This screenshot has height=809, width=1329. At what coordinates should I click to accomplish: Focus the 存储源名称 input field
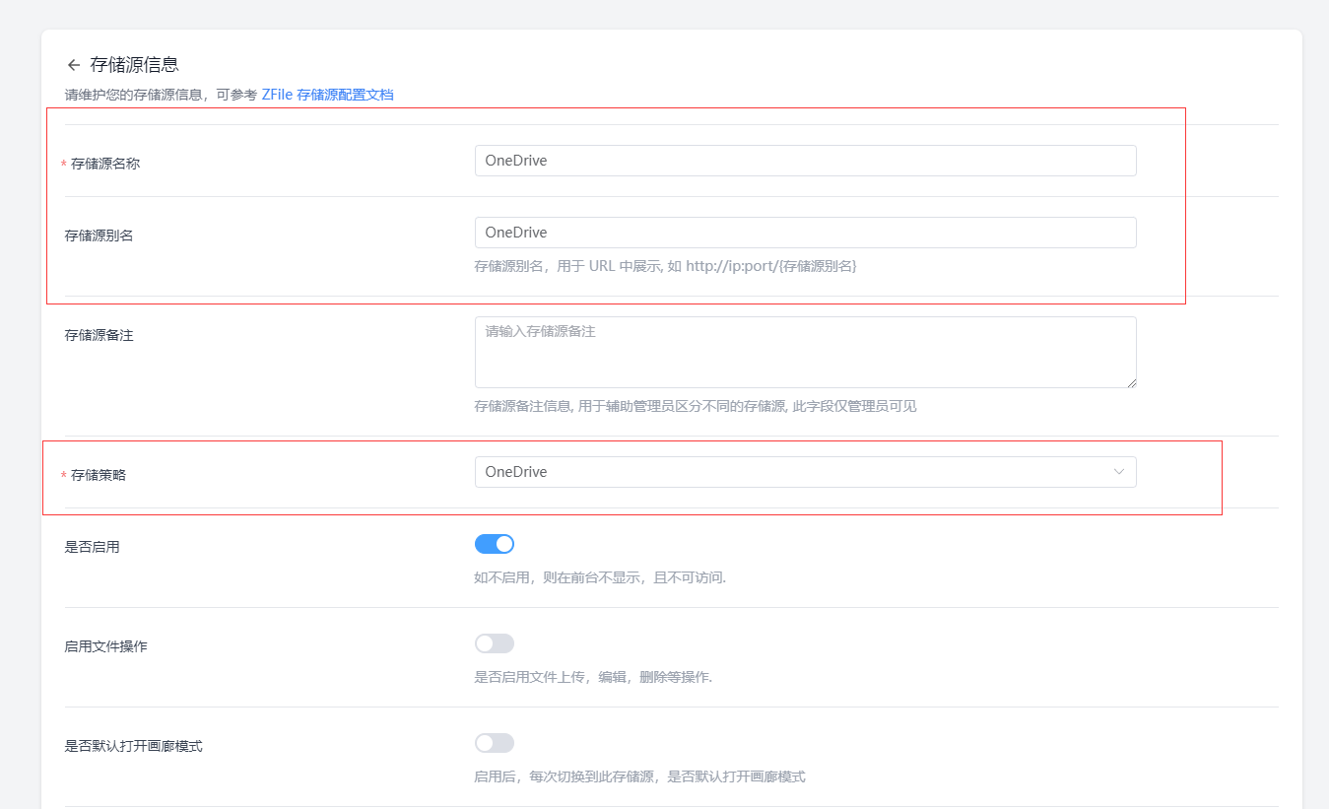click(x=805, y=160)
